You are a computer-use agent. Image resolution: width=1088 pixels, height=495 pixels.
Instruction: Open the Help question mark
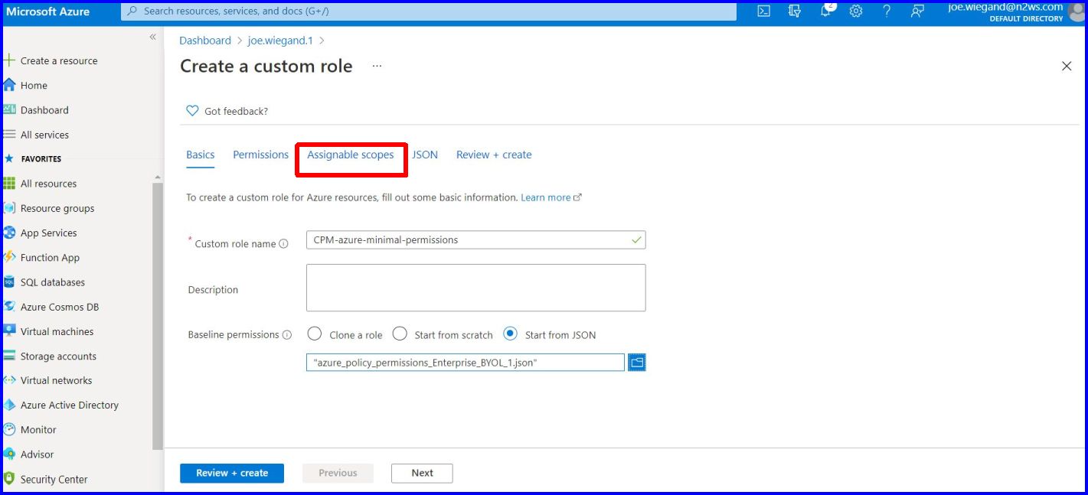pyautogui.click(x=887, y=11)
